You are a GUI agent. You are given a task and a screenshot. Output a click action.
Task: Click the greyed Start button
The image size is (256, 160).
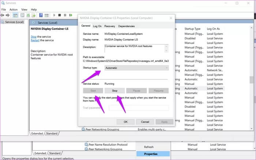coord(93,91)
